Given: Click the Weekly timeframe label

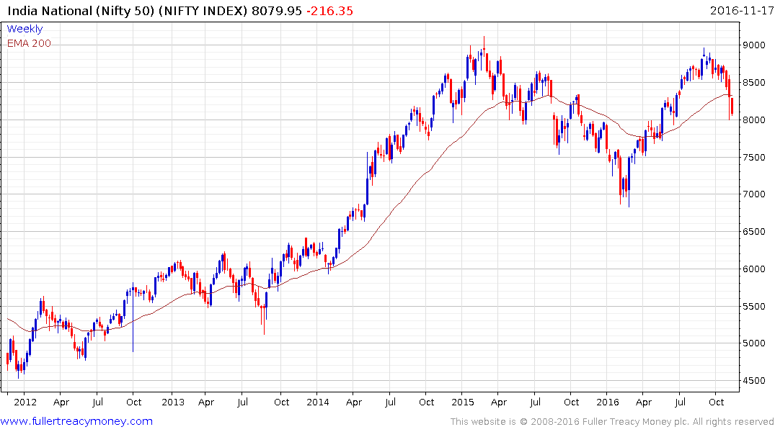Looking at the screenshot, I should [25, 29].
